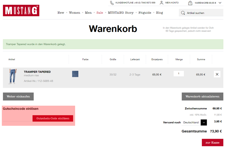Click the Zwischensumme 69,95 € amount

217,108
